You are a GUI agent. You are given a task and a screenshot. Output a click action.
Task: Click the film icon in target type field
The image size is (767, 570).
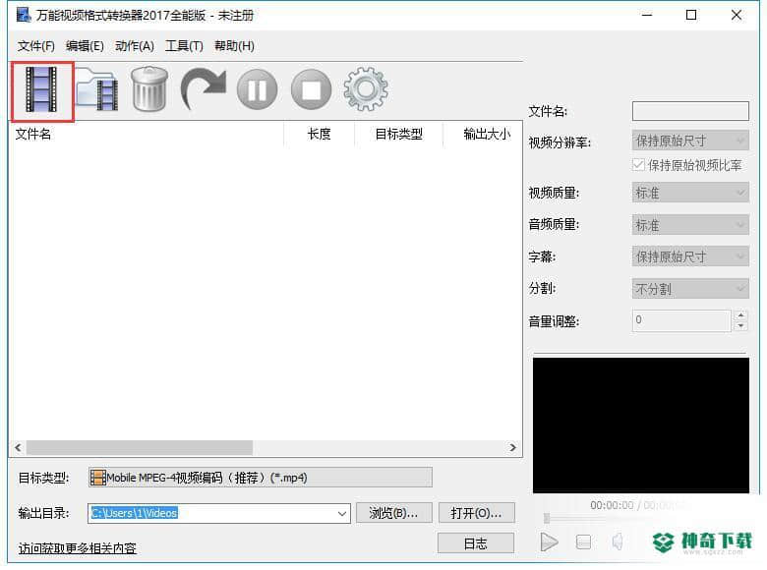(x=97, y=478)
